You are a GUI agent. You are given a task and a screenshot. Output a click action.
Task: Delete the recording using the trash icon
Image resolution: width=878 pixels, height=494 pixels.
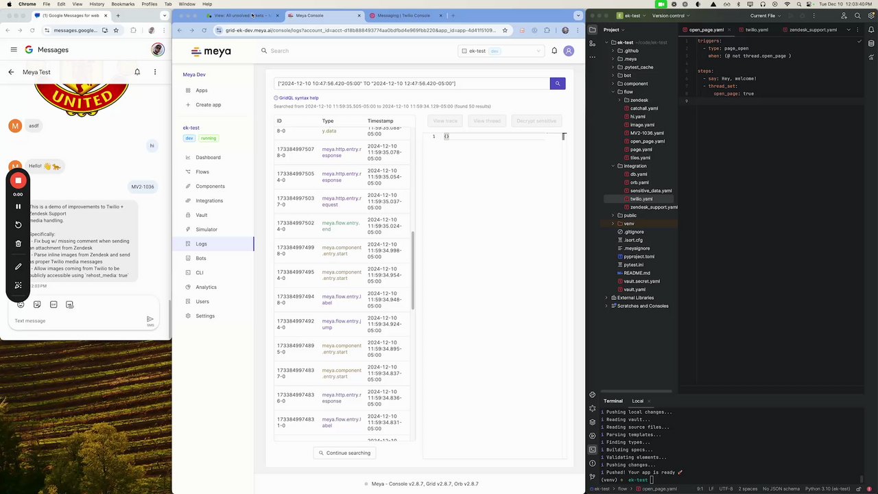pos(19,244)
